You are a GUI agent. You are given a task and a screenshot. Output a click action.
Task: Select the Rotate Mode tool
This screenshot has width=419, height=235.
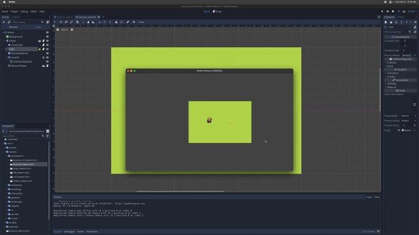coord(66,22)
